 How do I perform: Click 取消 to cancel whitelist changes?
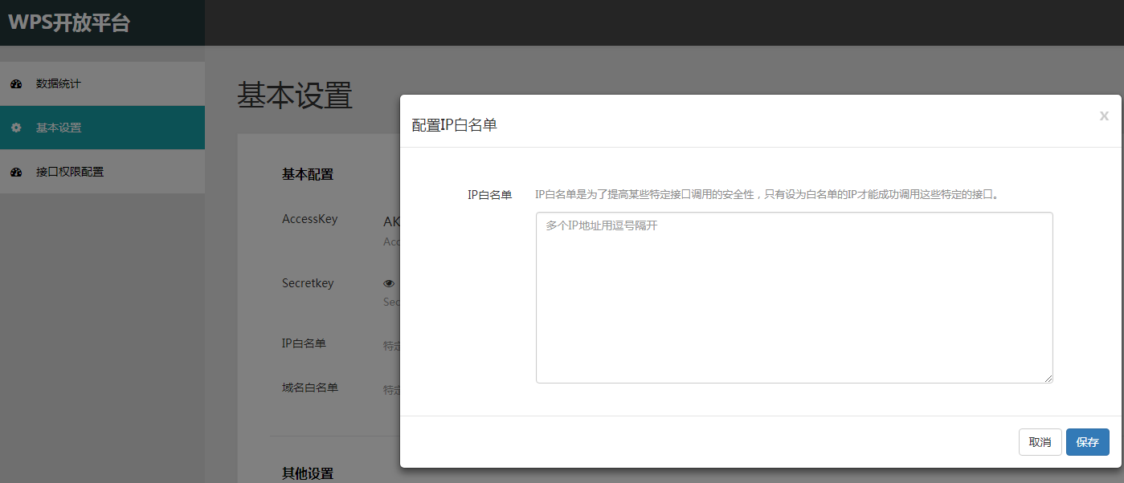coord(1040,442)
